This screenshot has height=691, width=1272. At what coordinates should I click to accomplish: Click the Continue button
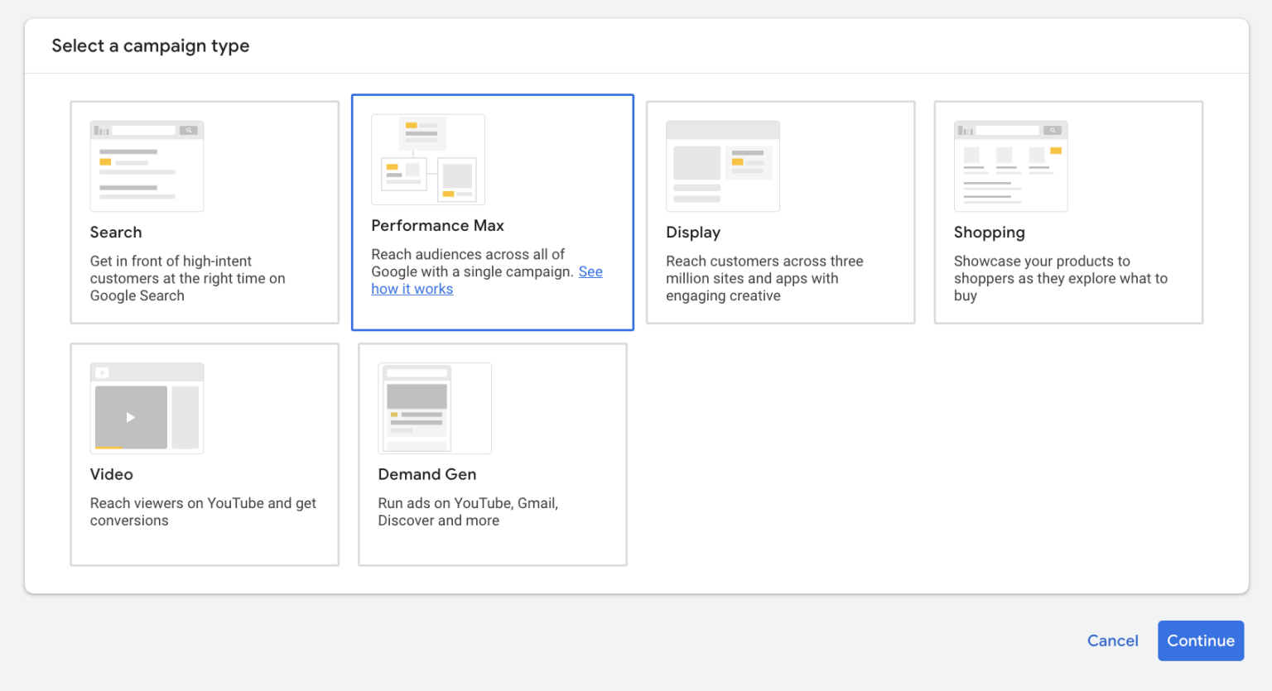pos(1200,641)
